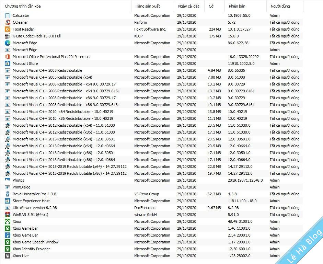323x264 pixels.
Task: Click the Microsoft Edge icon for all users
Action: (8, 43)
